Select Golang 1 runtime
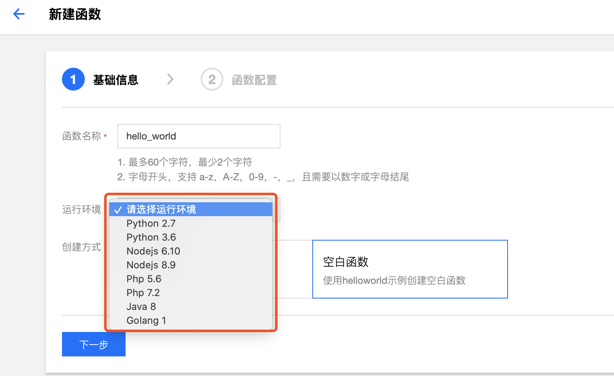The width and height of the screenshot is (614, 376). (x=146, y=320)
